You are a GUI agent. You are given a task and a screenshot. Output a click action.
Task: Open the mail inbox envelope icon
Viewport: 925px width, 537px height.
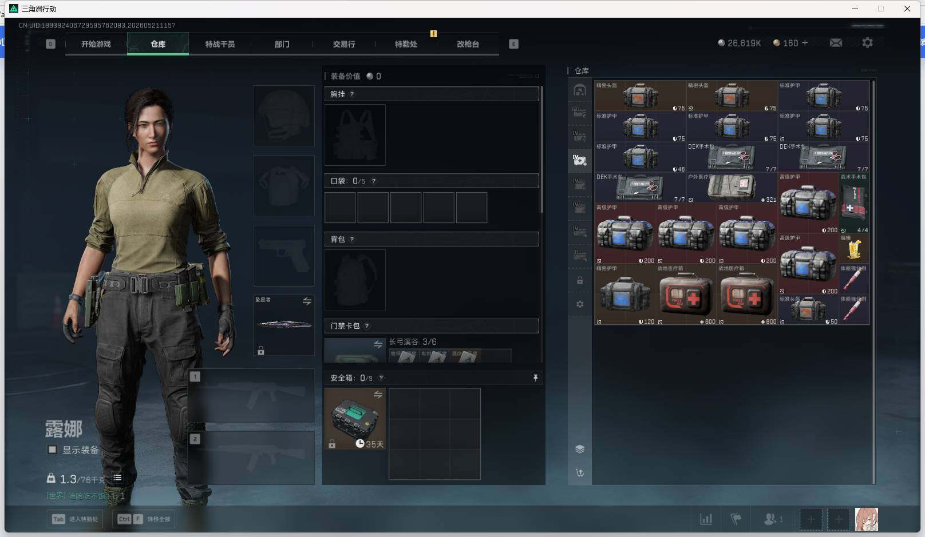click(x=836, y=43)
